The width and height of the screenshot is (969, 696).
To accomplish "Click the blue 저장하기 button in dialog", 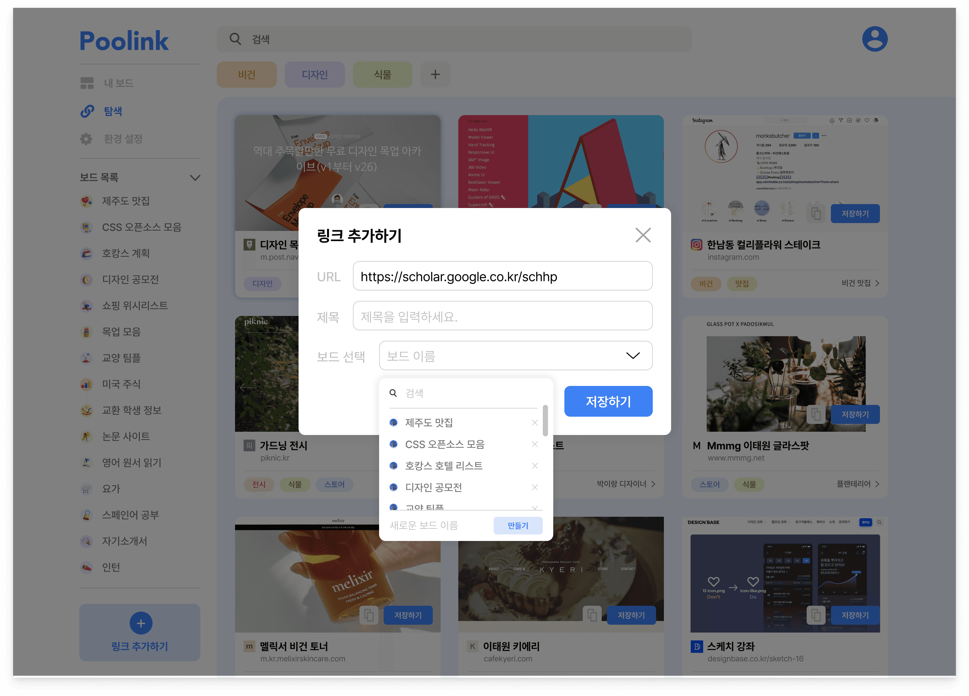I will point(608,401).
